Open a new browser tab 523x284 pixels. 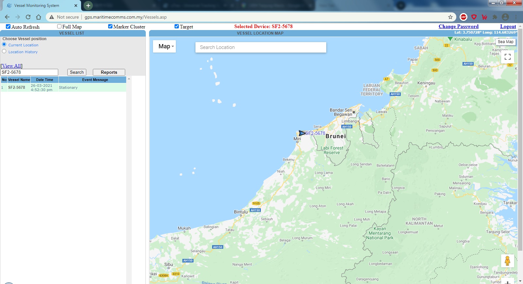click(88, 6)
